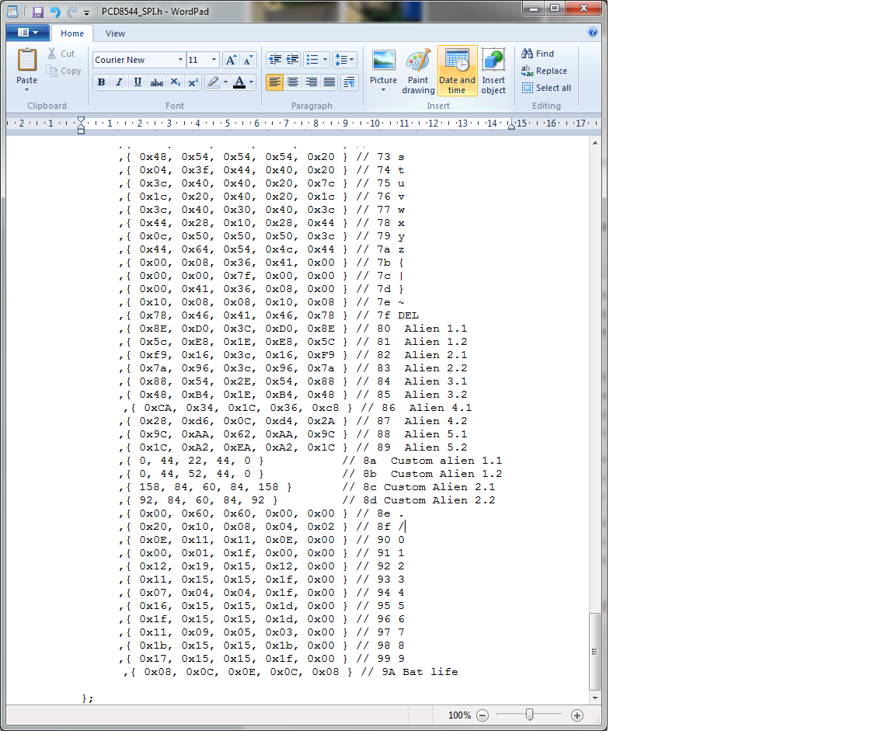
Task: Apply text highlight color
Action: (214, 82)
